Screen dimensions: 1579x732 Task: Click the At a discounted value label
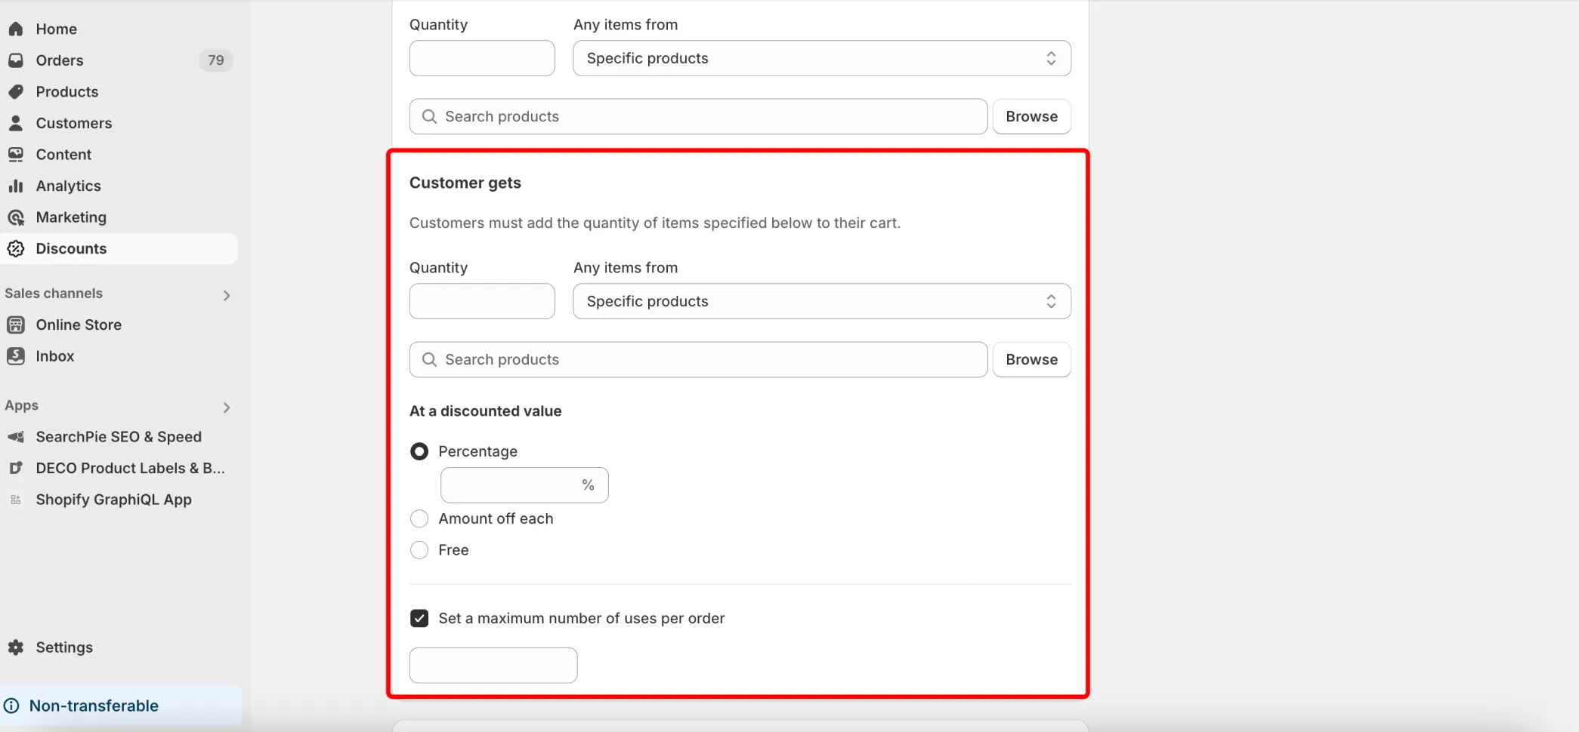[485, 411]
